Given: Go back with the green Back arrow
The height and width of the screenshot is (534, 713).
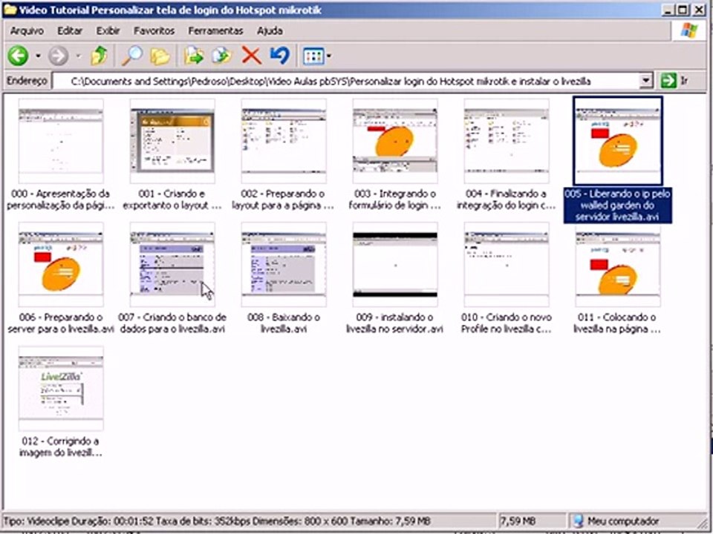Looking at the screenshot, I should [x=18, y=56].
